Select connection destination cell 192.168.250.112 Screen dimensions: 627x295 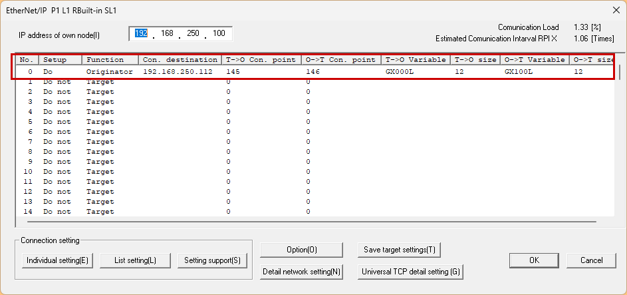tap(178, 71)
